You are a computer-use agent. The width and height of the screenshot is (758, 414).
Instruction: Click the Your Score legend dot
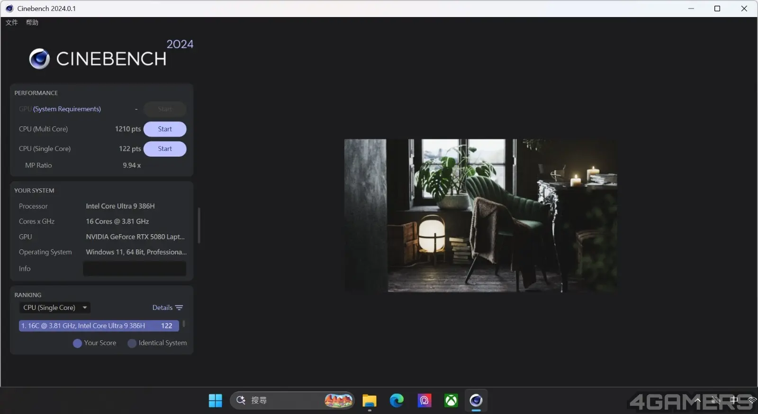(x=77, y=344)
